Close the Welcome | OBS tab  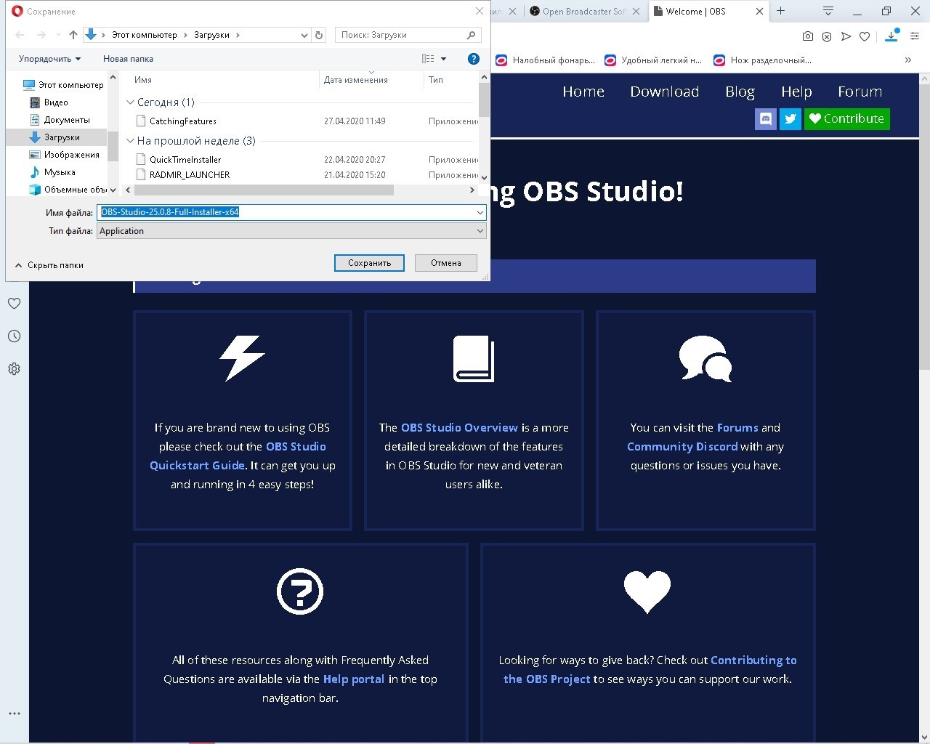point(759,12)
